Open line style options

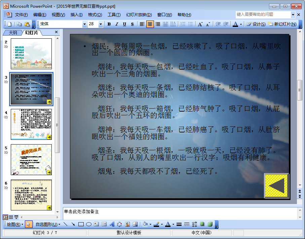179,225
